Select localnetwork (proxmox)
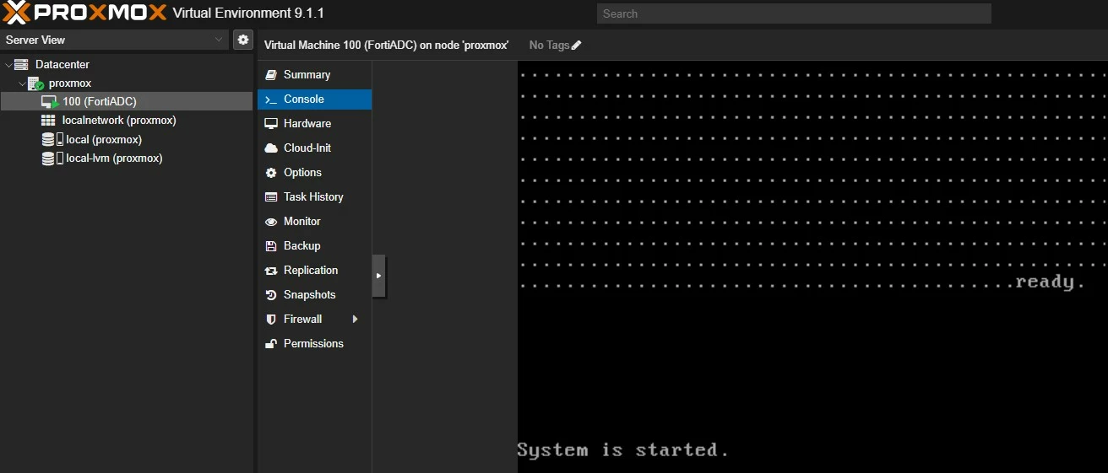Image resolution: width=1108 pixels, height=473 pixels. coord(119,121)
